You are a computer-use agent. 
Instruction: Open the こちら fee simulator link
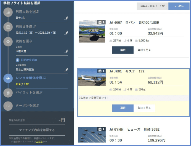point(39,141)
